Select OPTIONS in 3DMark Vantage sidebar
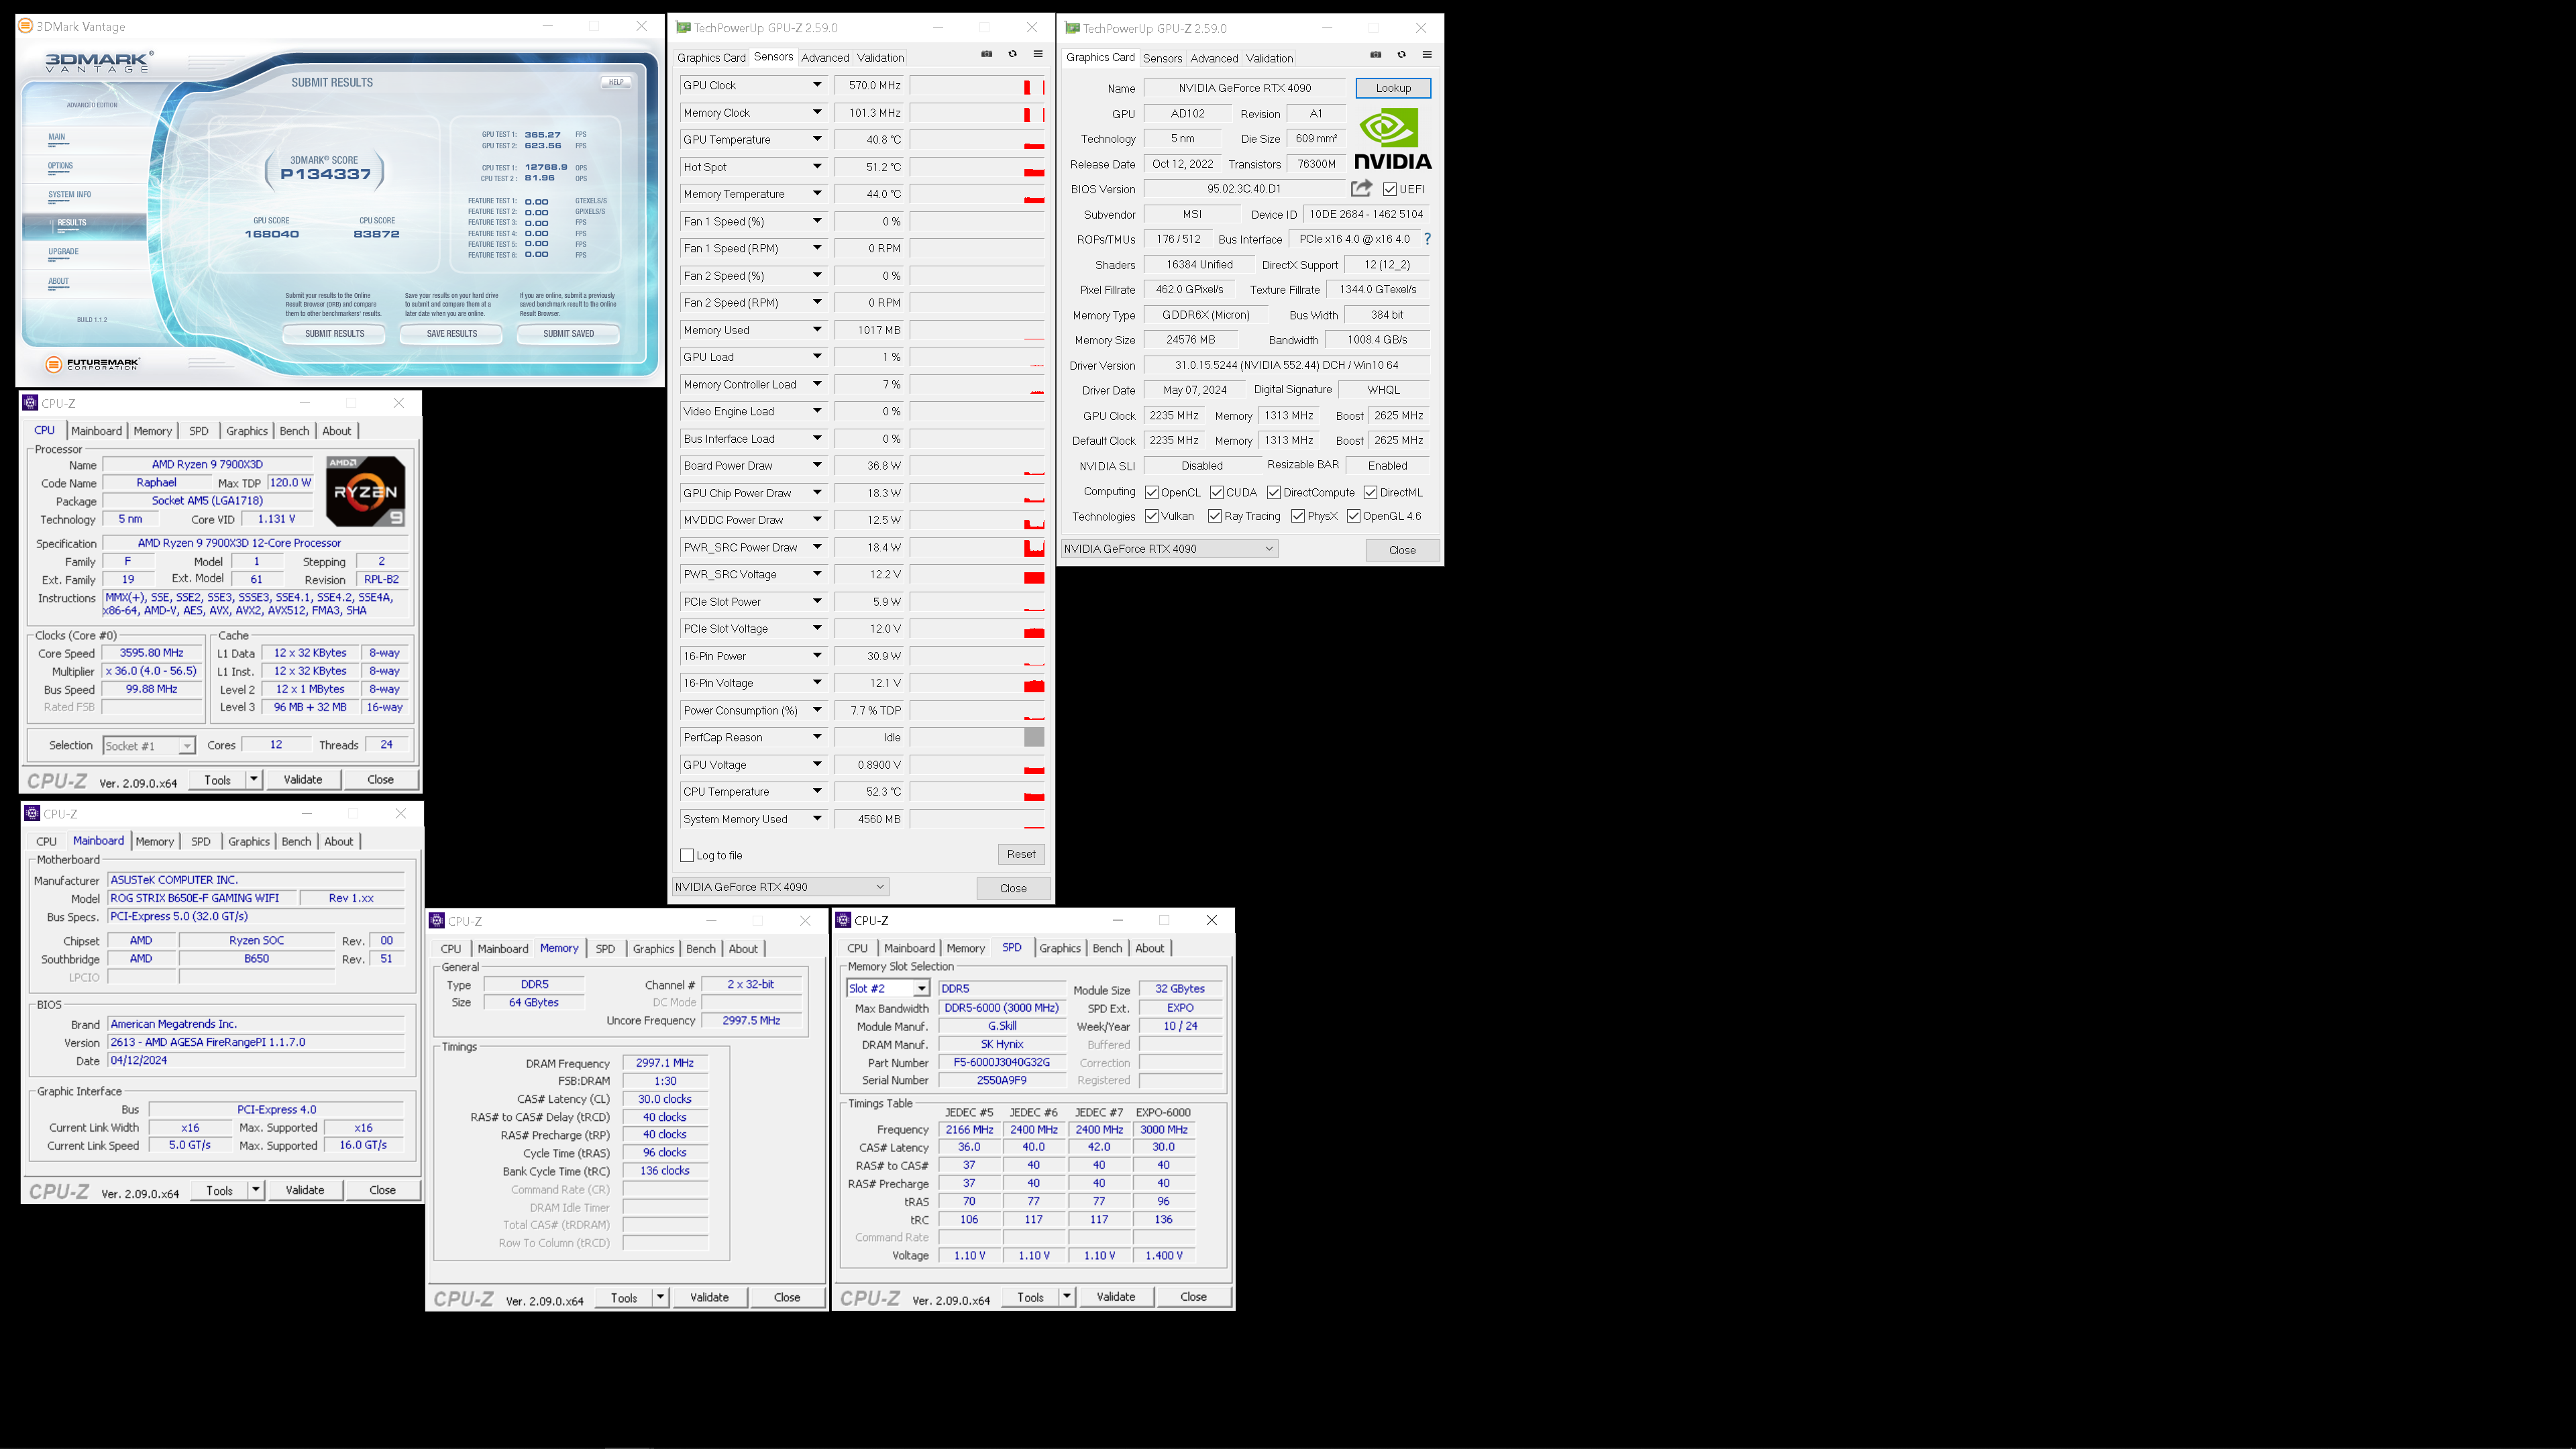2576x1449 pixels. click(x=60, y=166)
